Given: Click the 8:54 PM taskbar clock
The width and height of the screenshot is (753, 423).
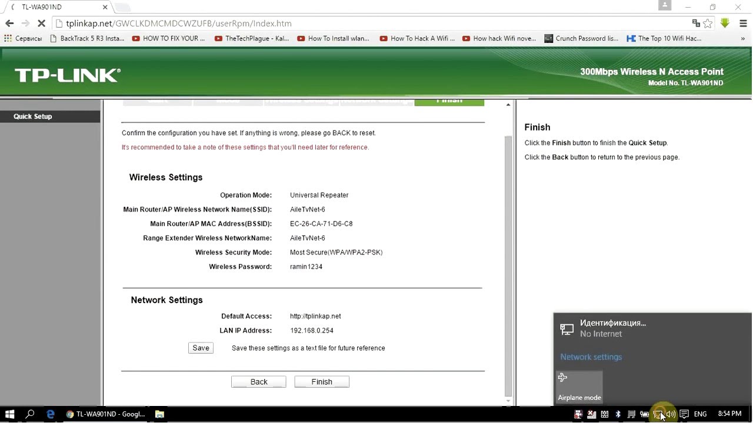Looking at the screenshot, I should [729, 414].
